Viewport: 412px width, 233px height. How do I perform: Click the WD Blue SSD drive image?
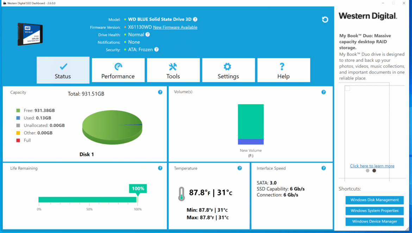point(30,34)
